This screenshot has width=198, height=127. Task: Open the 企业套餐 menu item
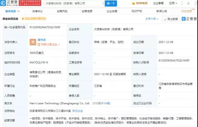158,3
